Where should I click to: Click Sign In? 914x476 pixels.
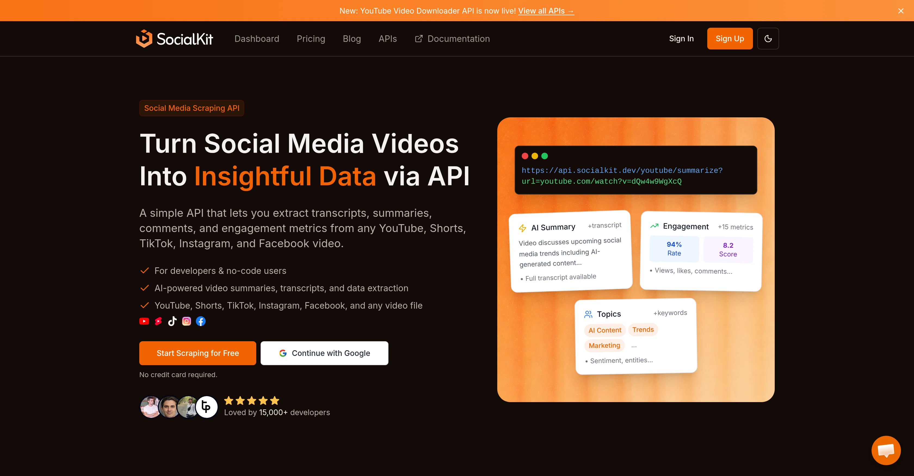pos(681,39)
